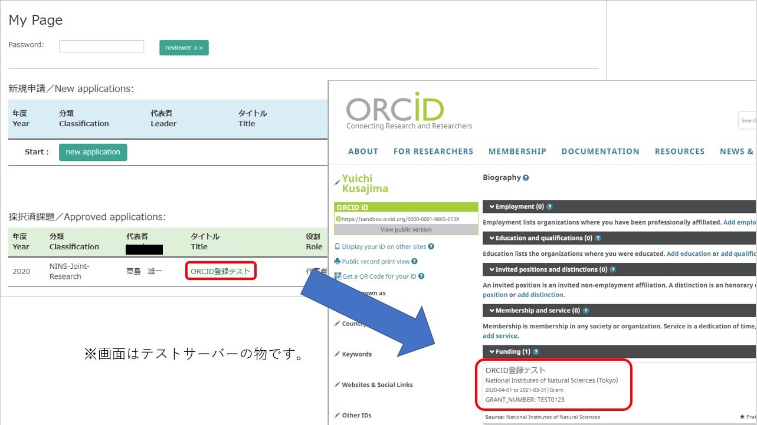Click the green ORCID iD logo icon
Viewport: 757px width, 425px height.
pos(339,219)
